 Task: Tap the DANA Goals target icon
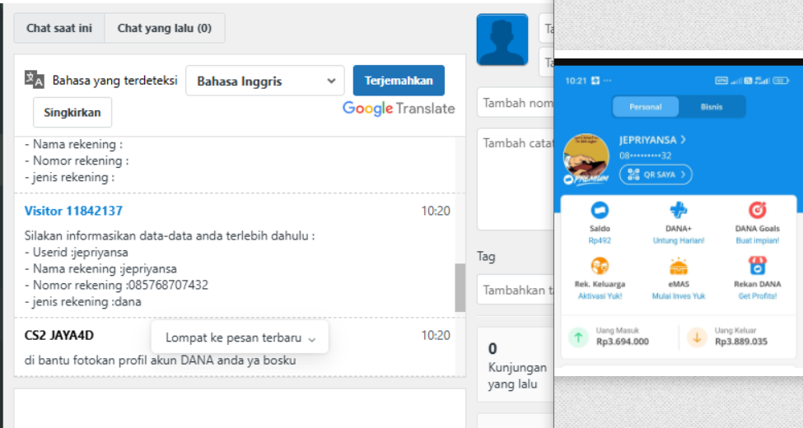point(757,210)
